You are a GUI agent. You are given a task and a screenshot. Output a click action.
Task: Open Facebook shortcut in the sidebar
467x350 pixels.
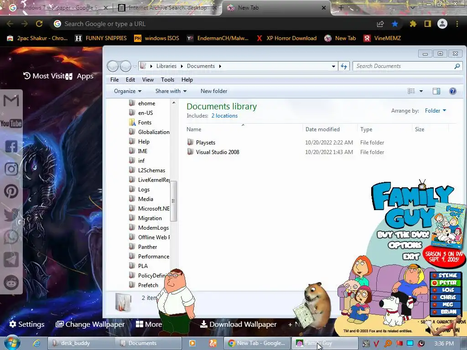(11, 146)
